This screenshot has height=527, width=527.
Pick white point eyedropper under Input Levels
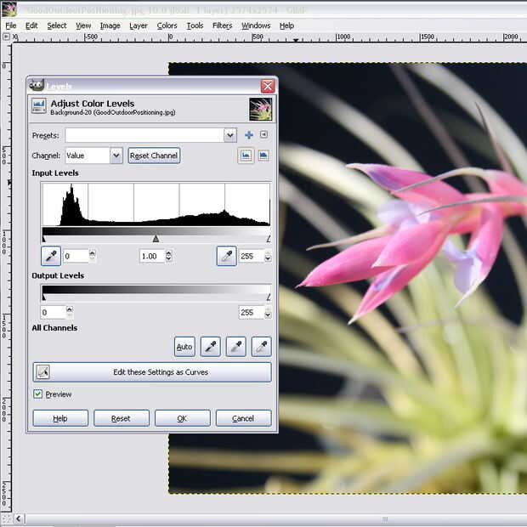tap(227, 256)
